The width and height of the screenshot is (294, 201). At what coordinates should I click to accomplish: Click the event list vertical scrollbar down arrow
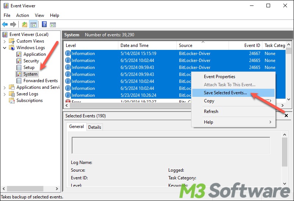point(289,99)
